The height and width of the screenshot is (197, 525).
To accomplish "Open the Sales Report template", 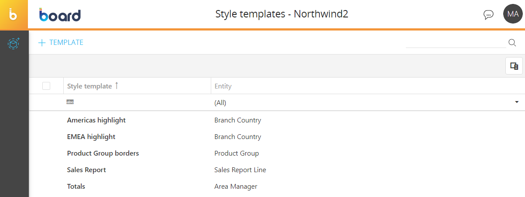I will (86, 170).
